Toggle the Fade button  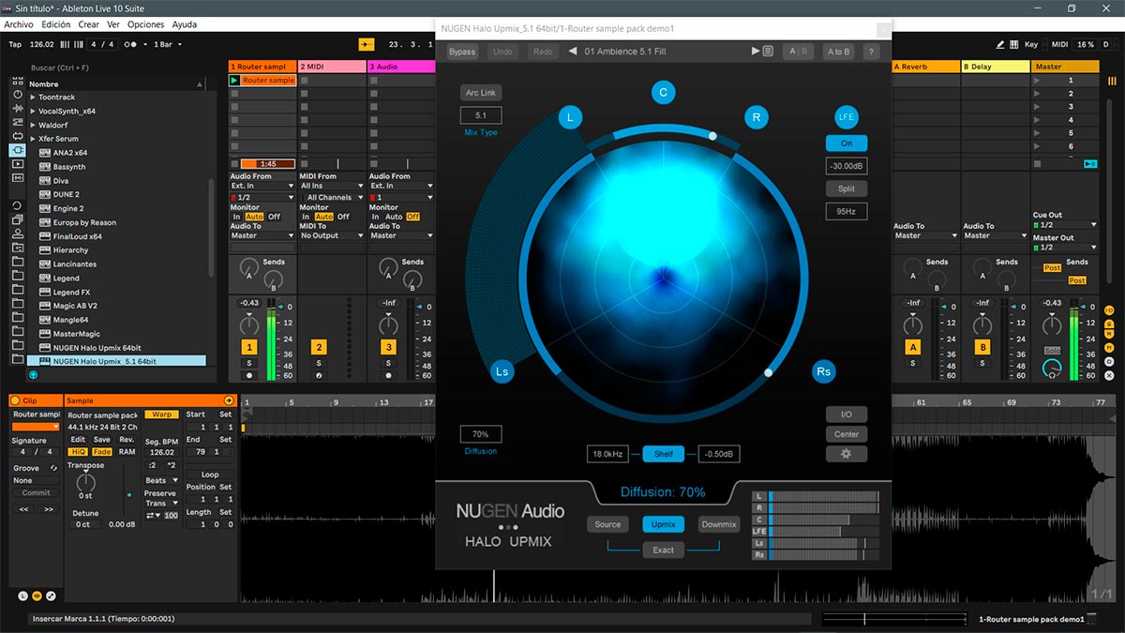coord(101,452)
